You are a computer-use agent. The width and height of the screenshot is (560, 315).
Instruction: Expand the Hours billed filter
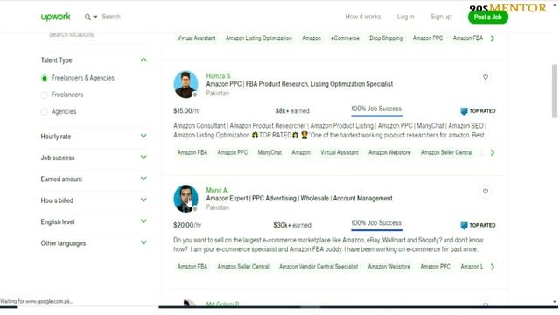pyautogui.click(x=143, y=200)
